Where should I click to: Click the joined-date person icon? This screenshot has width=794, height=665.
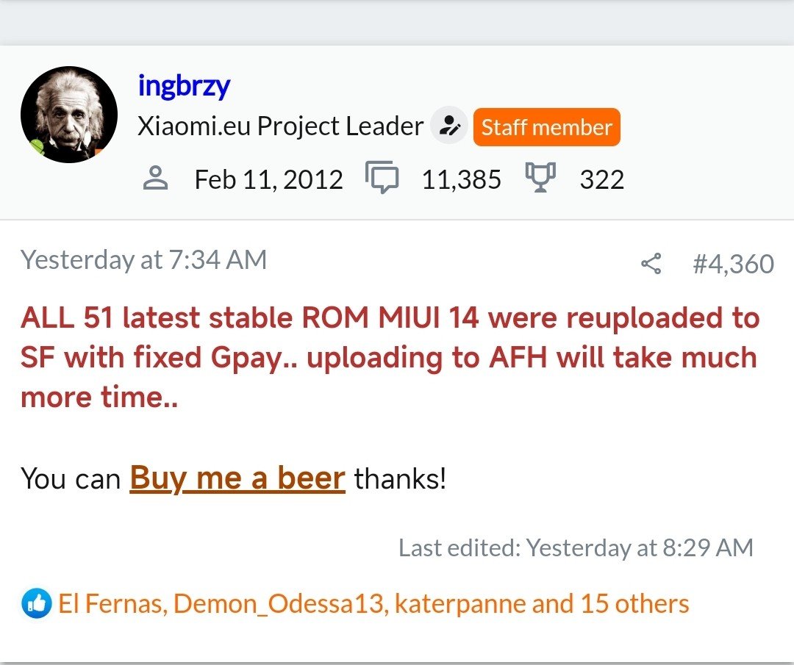[x=155, y=179]
